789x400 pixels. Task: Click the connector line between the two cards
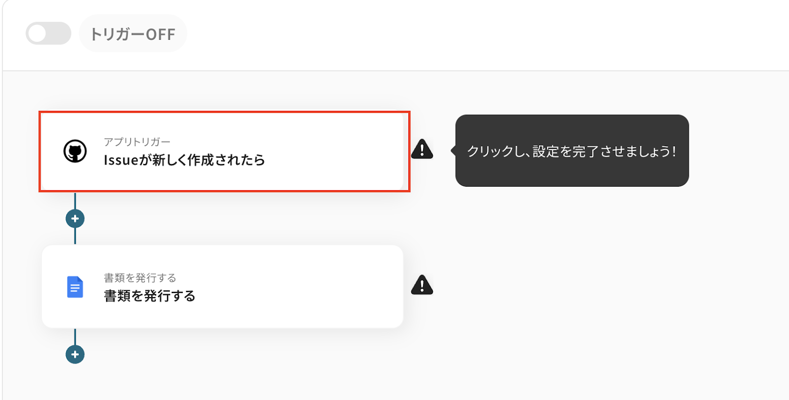75,236
